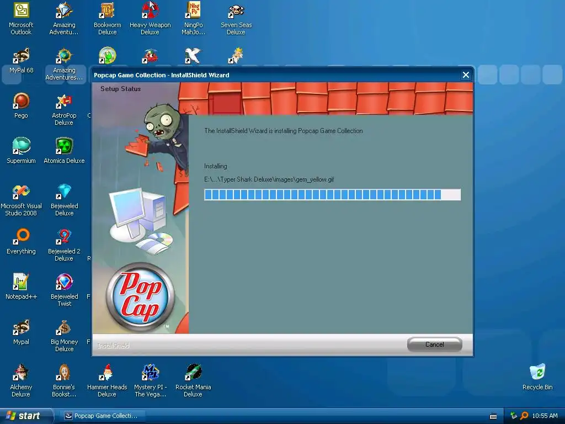
Task: Click the installation progress bar
Action: click(332, 195)
